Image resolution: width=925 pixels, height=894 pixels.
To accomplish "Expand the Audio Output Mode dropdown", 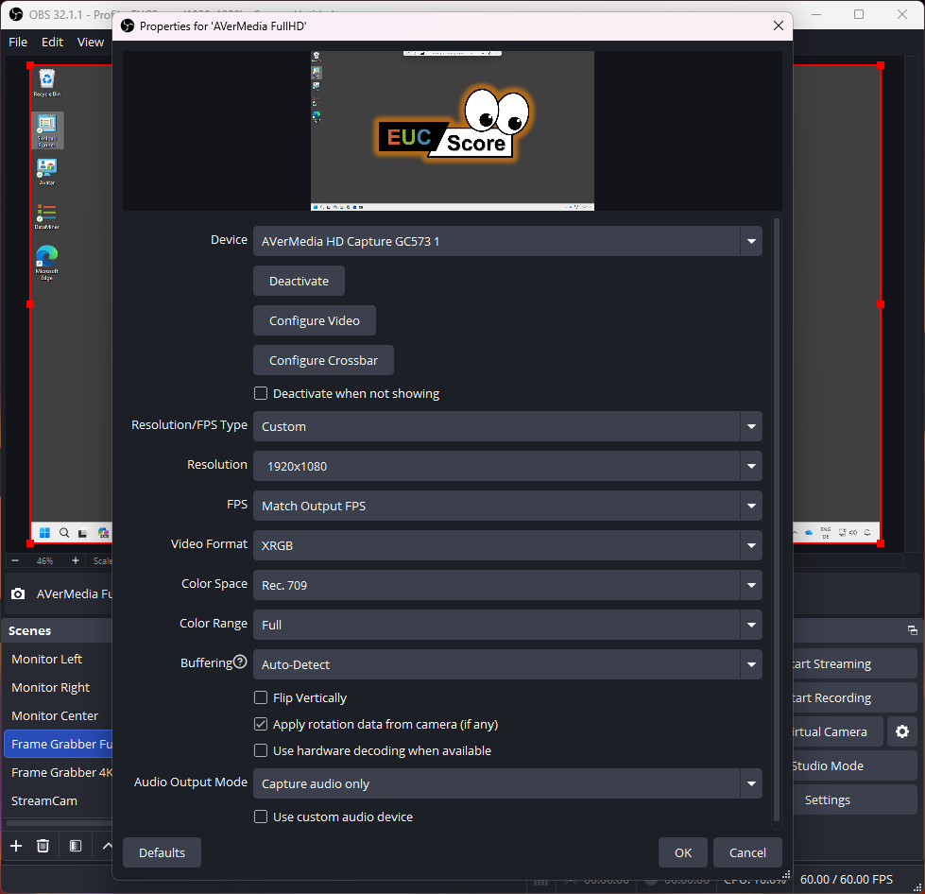I will click(750, 783).
